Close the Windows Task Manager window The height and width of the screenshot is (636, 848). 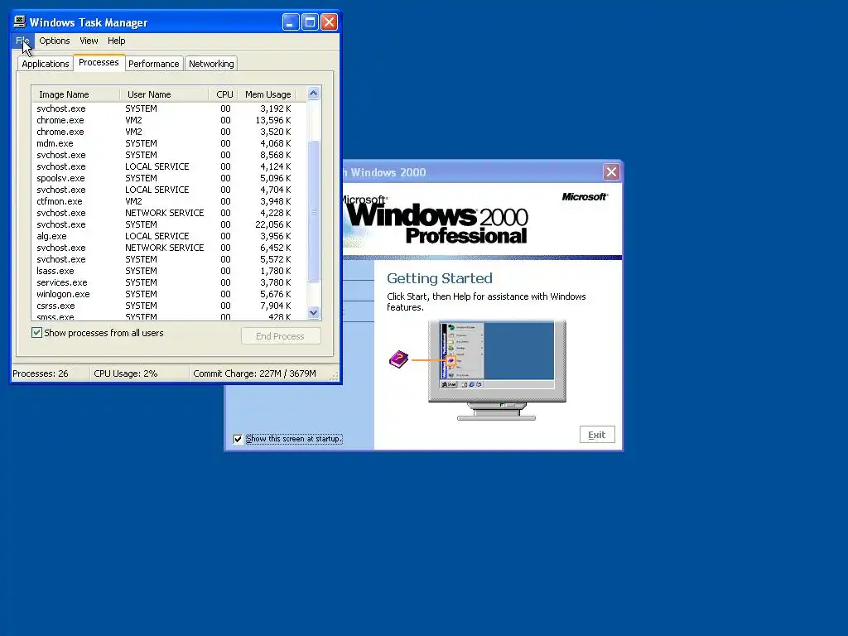(x=330, y=22)
